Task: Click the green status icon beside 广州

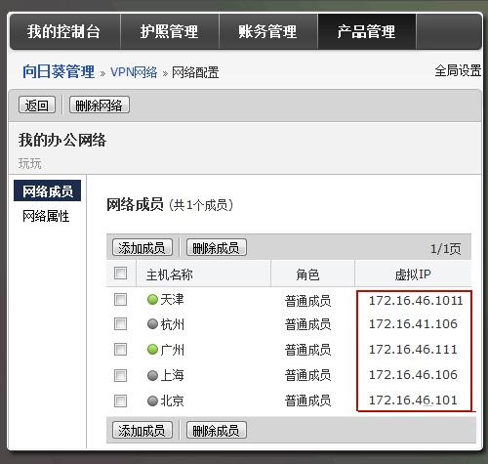Action: point(152,350)
